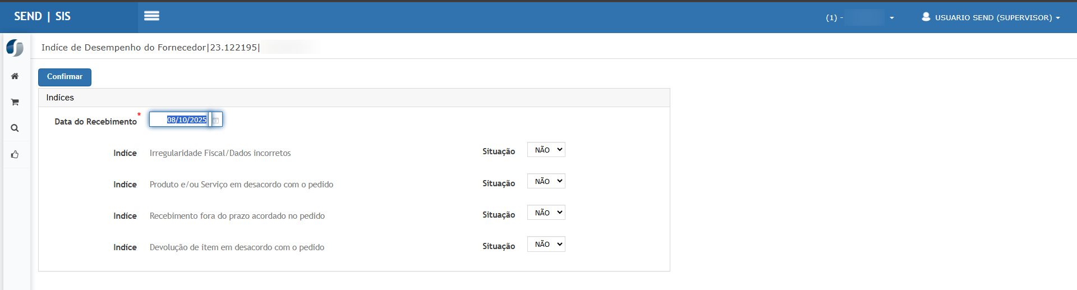Select the thumbs-up icon in sidebar

(15, 154)
